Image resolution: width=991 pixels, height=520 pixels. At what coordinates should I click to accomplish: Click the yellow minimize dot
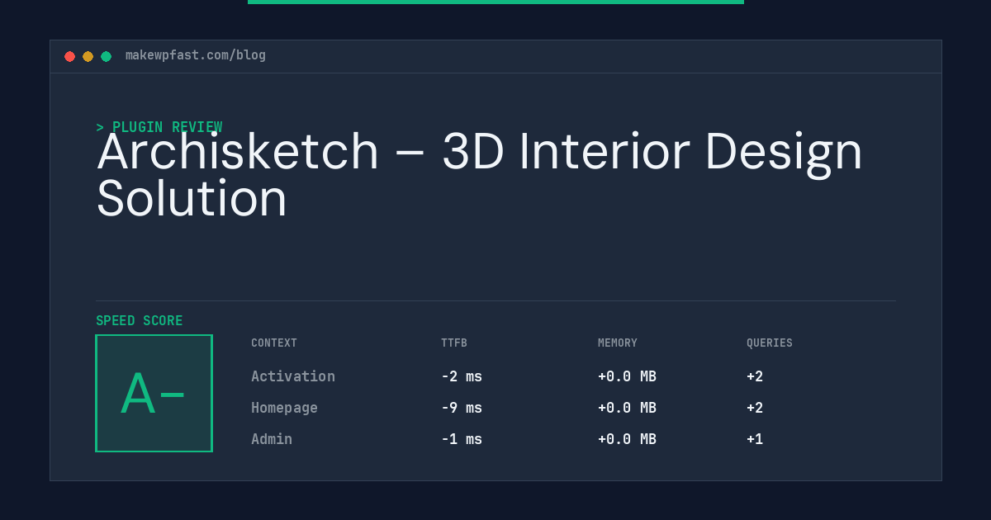tap(88, 56)
